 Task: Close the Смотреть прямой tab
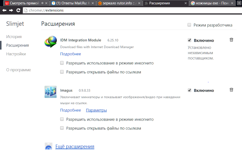pos(46,3)
